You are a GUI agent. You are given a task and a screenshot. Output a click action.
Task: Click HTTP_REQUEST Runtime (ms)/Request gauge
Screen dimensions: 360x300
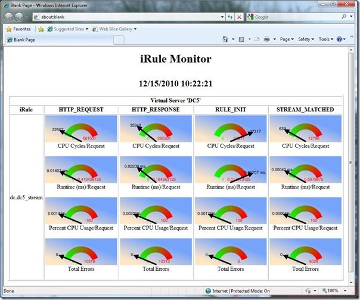tap(81, 170)
